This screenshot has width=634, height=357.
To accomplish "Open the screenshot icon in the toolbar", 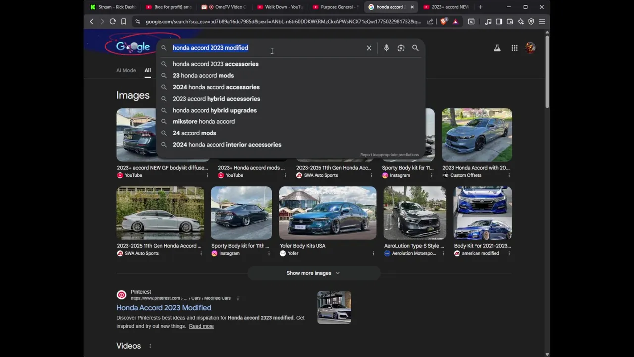I will pyautogui.click(x=471, y=22).
